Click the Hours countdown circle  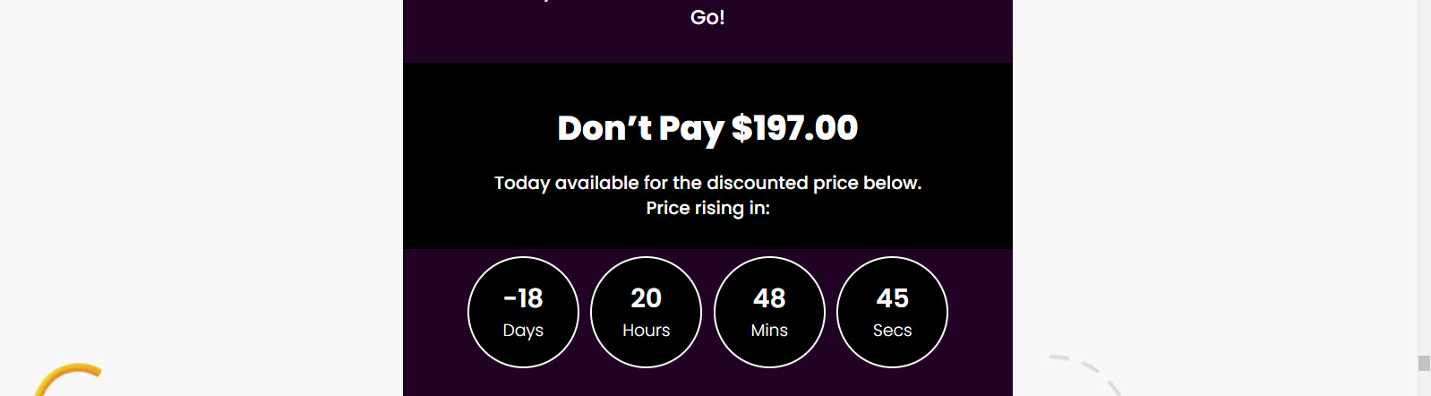646,312
